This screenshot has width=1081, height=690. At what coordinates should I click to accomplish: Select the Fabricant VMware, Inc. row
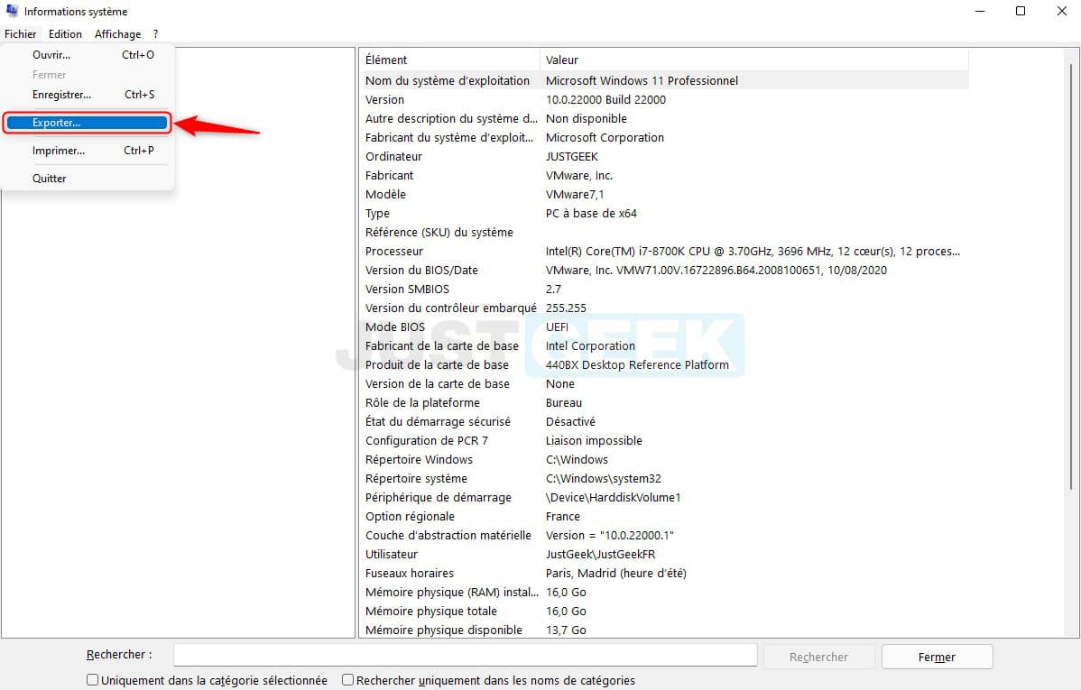point(664,176)
